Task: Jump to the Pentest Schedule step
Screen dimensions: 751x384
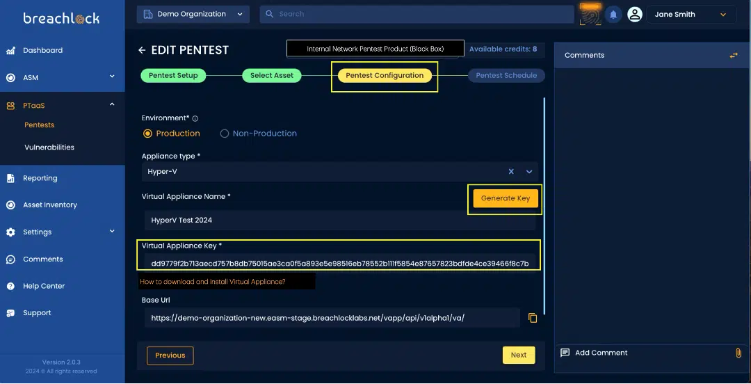Action: click(x=506, y=75)
